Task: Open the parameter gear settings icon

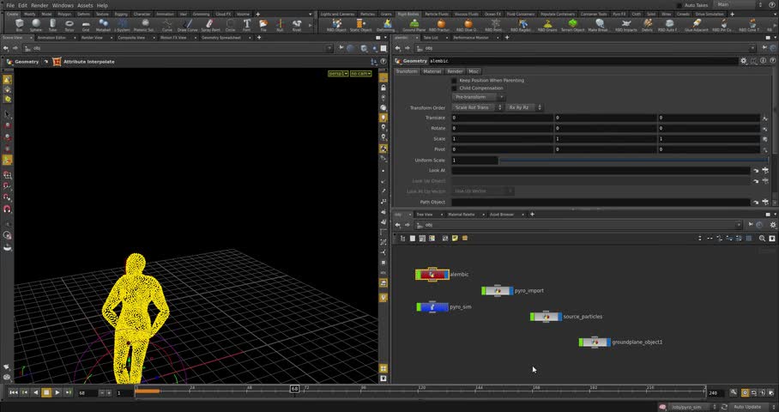Action: click(744, 61)
